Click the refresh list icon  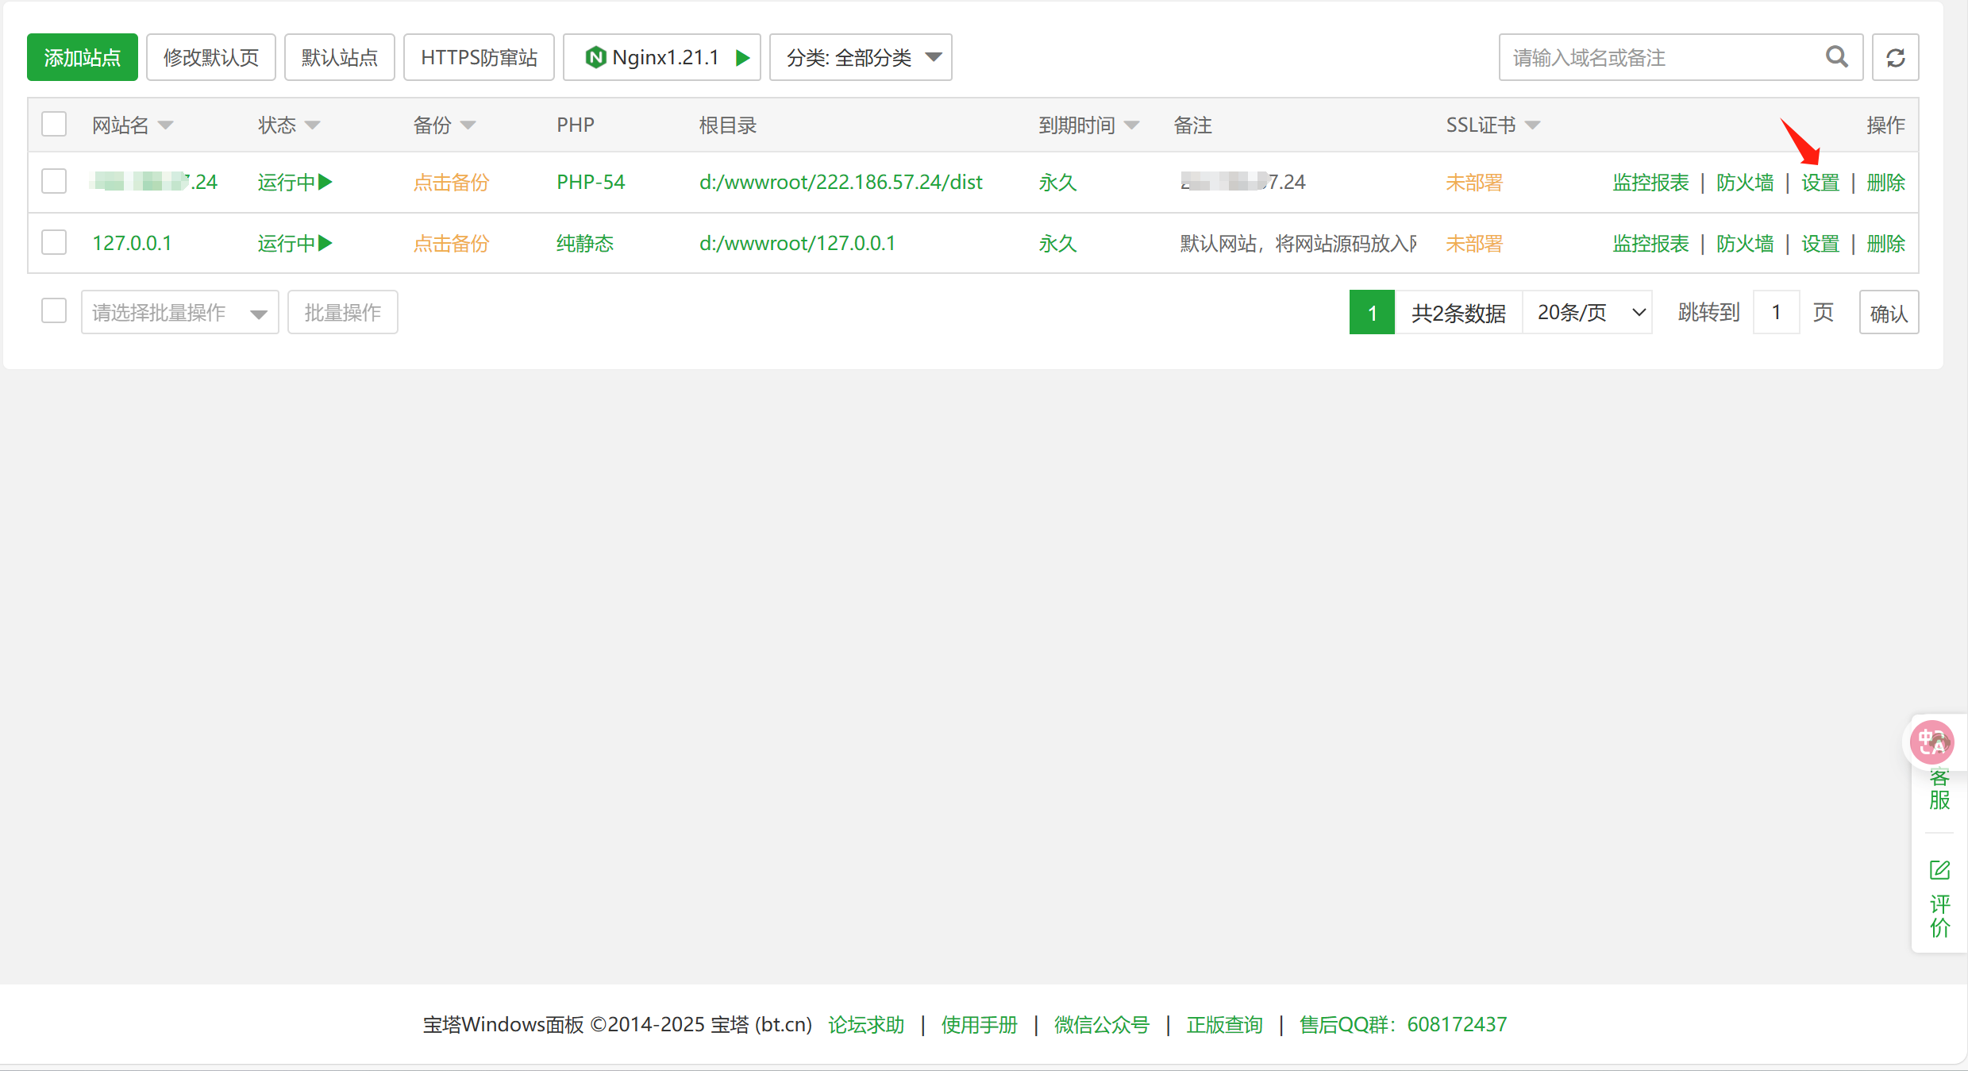click(1895, 57)
